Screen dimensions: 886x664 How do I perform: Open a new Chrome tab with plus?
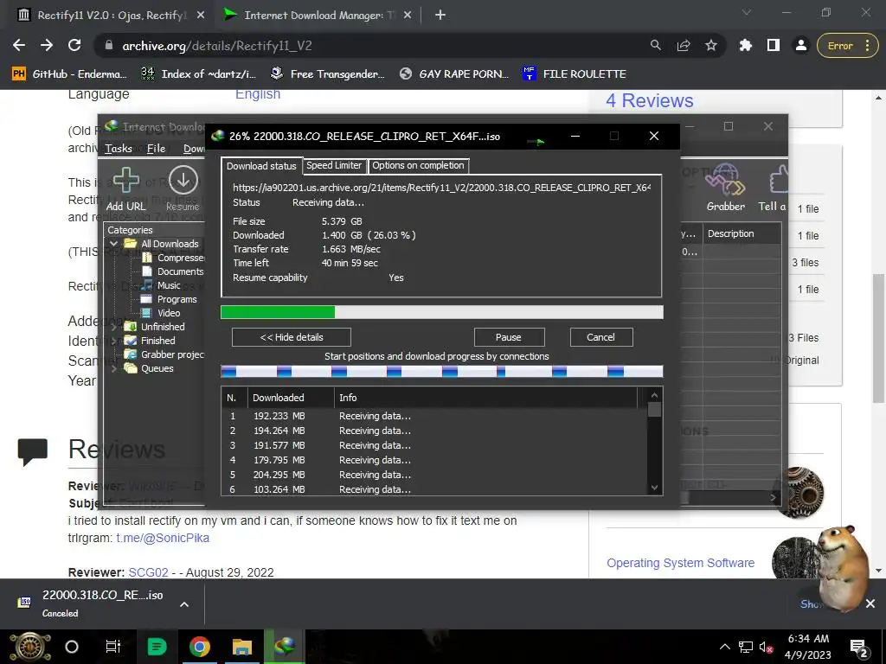tap(440, 16)
